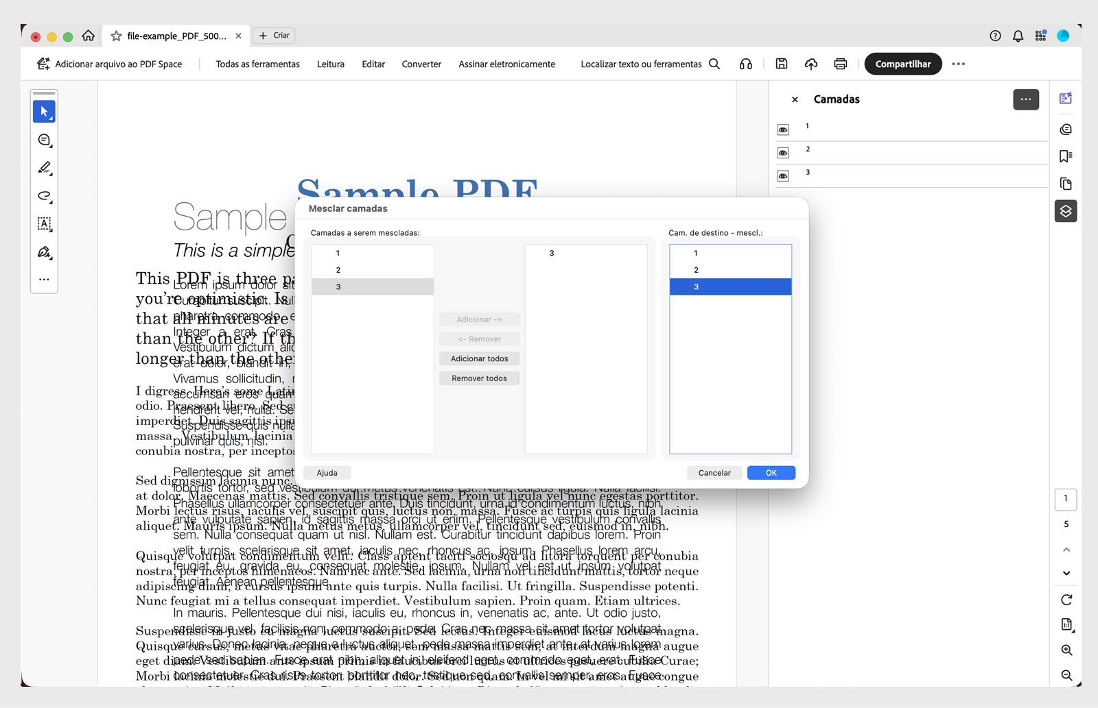
Task: Zoom in with the magnifier plus icon
Action: click(x=1066, y=650)
